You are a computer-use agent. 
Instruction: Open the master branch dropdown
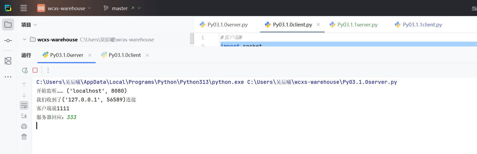[x=122, y=8]
